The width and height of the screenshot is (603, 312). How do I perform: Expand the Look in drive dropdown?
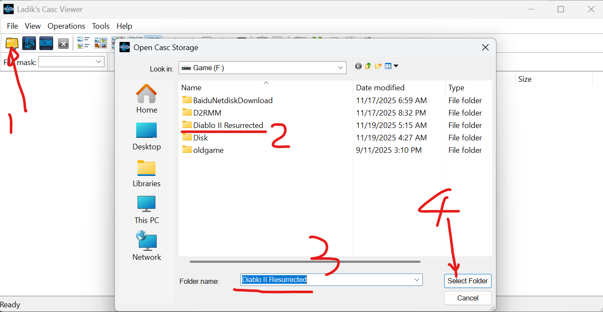click(341, 68)
